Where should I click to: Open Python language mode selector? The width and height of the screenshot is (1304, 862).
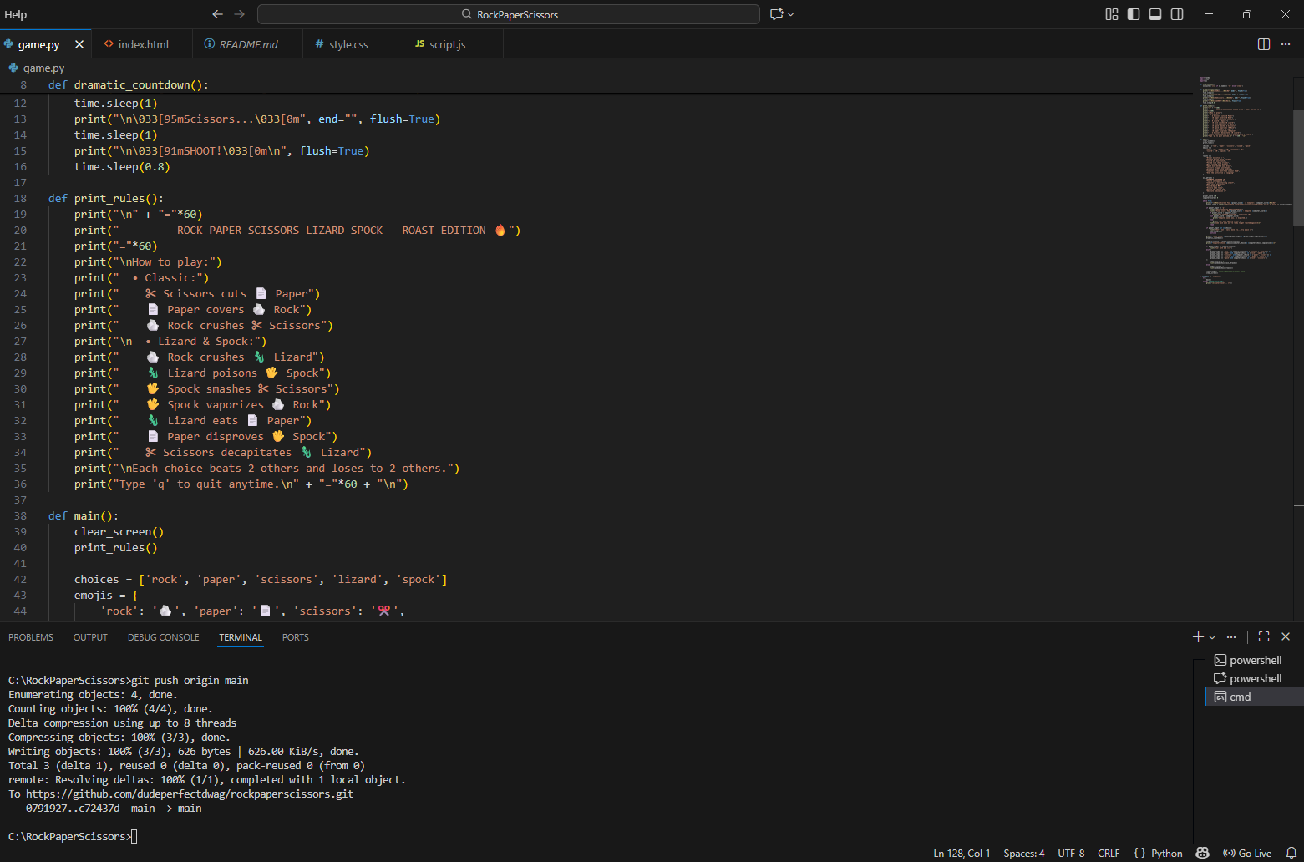pyautogui.click(x=1166, y=853)
